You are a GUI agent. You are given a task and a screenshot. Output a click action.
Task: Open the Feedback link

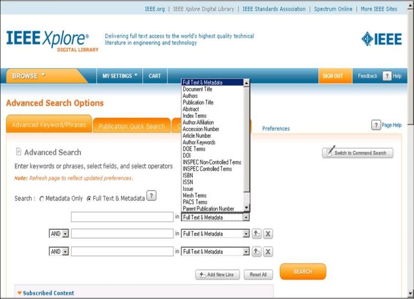(367, 76)
